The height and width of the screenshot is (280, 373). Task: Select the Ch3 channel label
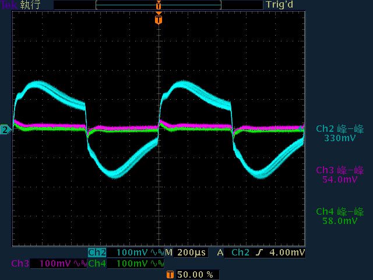[20, 264]
